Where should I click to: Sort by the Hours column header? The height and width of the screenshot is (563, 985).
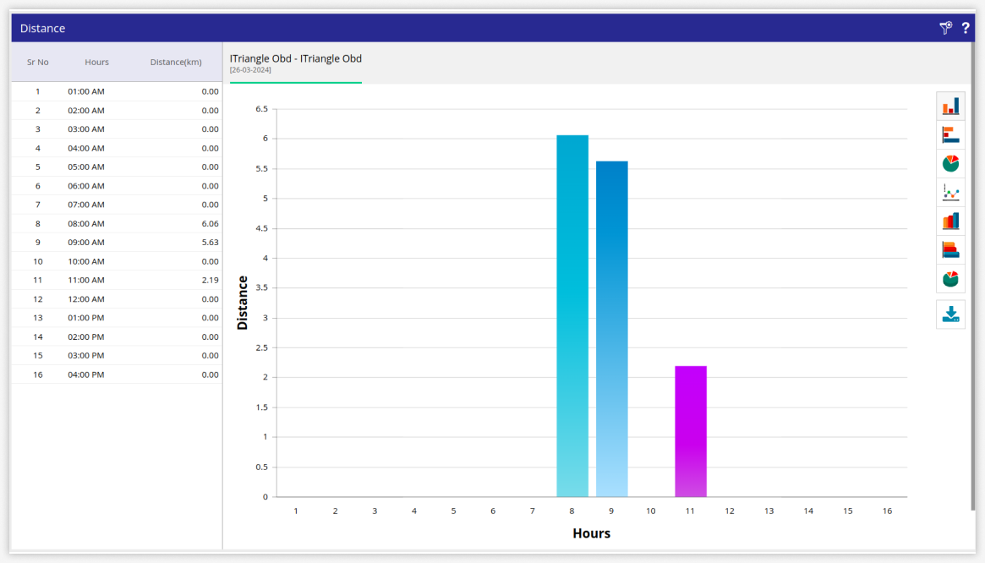pos(96,62)
